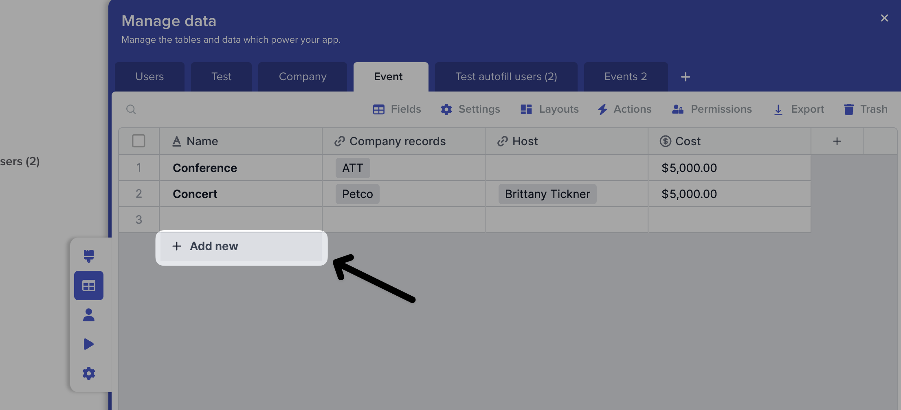This screenshot has width=901, height=410.
Task: Switch to the Events 2 tab
Action: point(625,77)
